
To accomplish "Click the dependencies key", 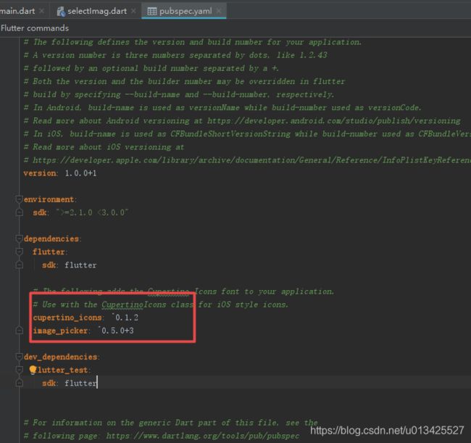I will 51,239.
